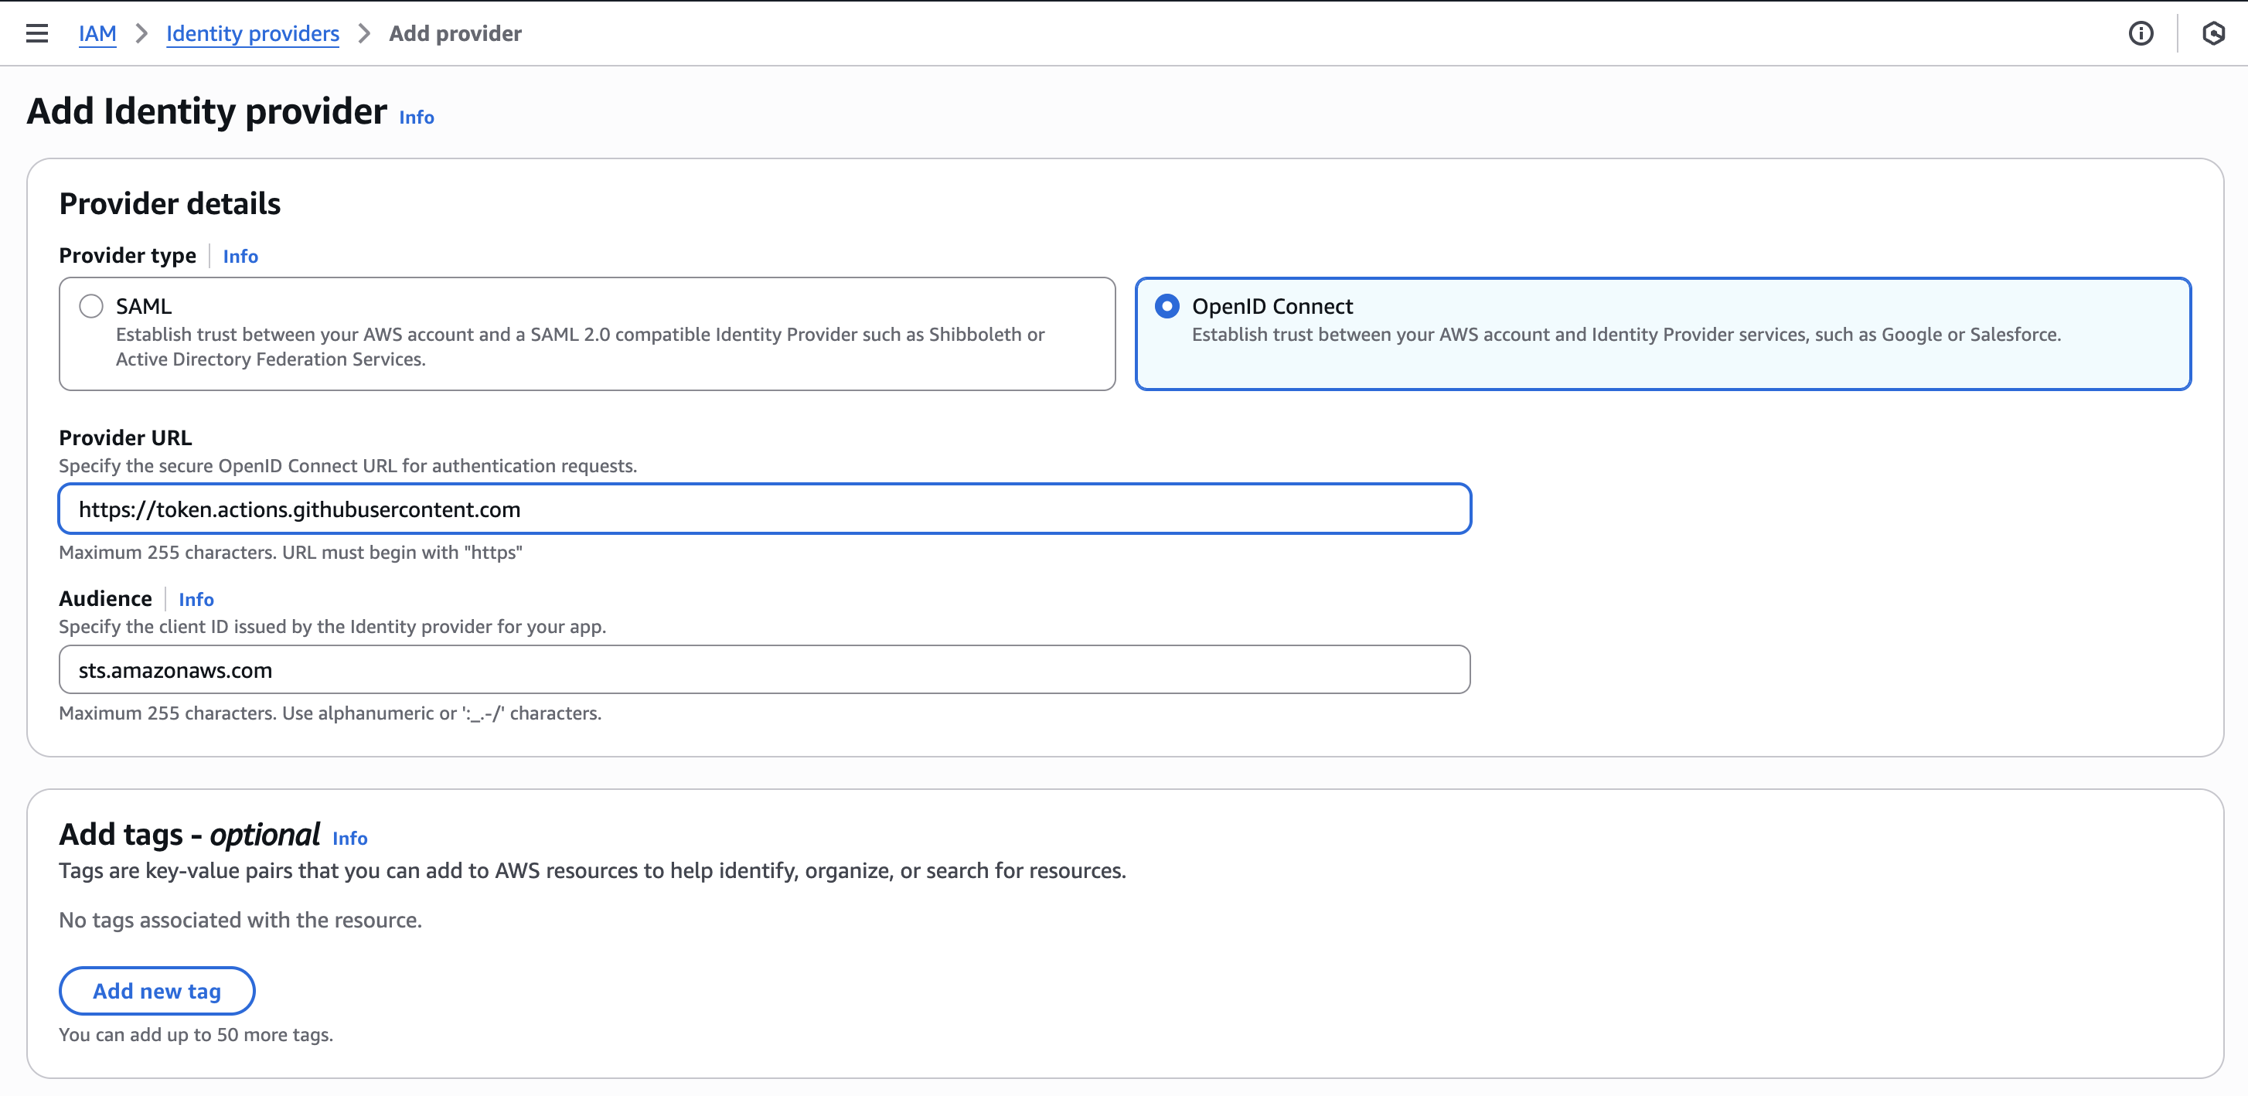Open the Amazon Q assistant
The height and width of the screenshot is (1096, 2248).
pos(2215,33)
